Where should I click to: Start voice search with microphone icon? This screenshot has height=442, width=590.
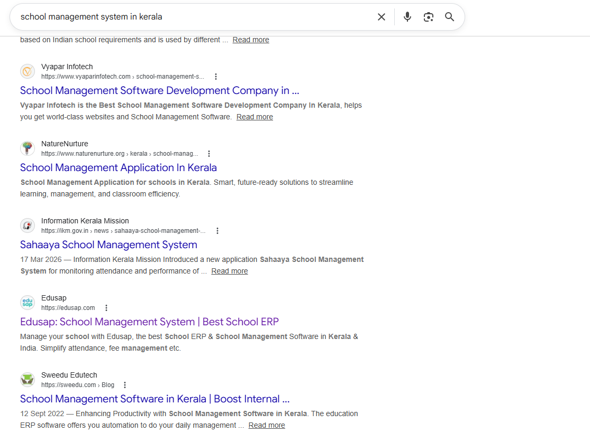407,17
